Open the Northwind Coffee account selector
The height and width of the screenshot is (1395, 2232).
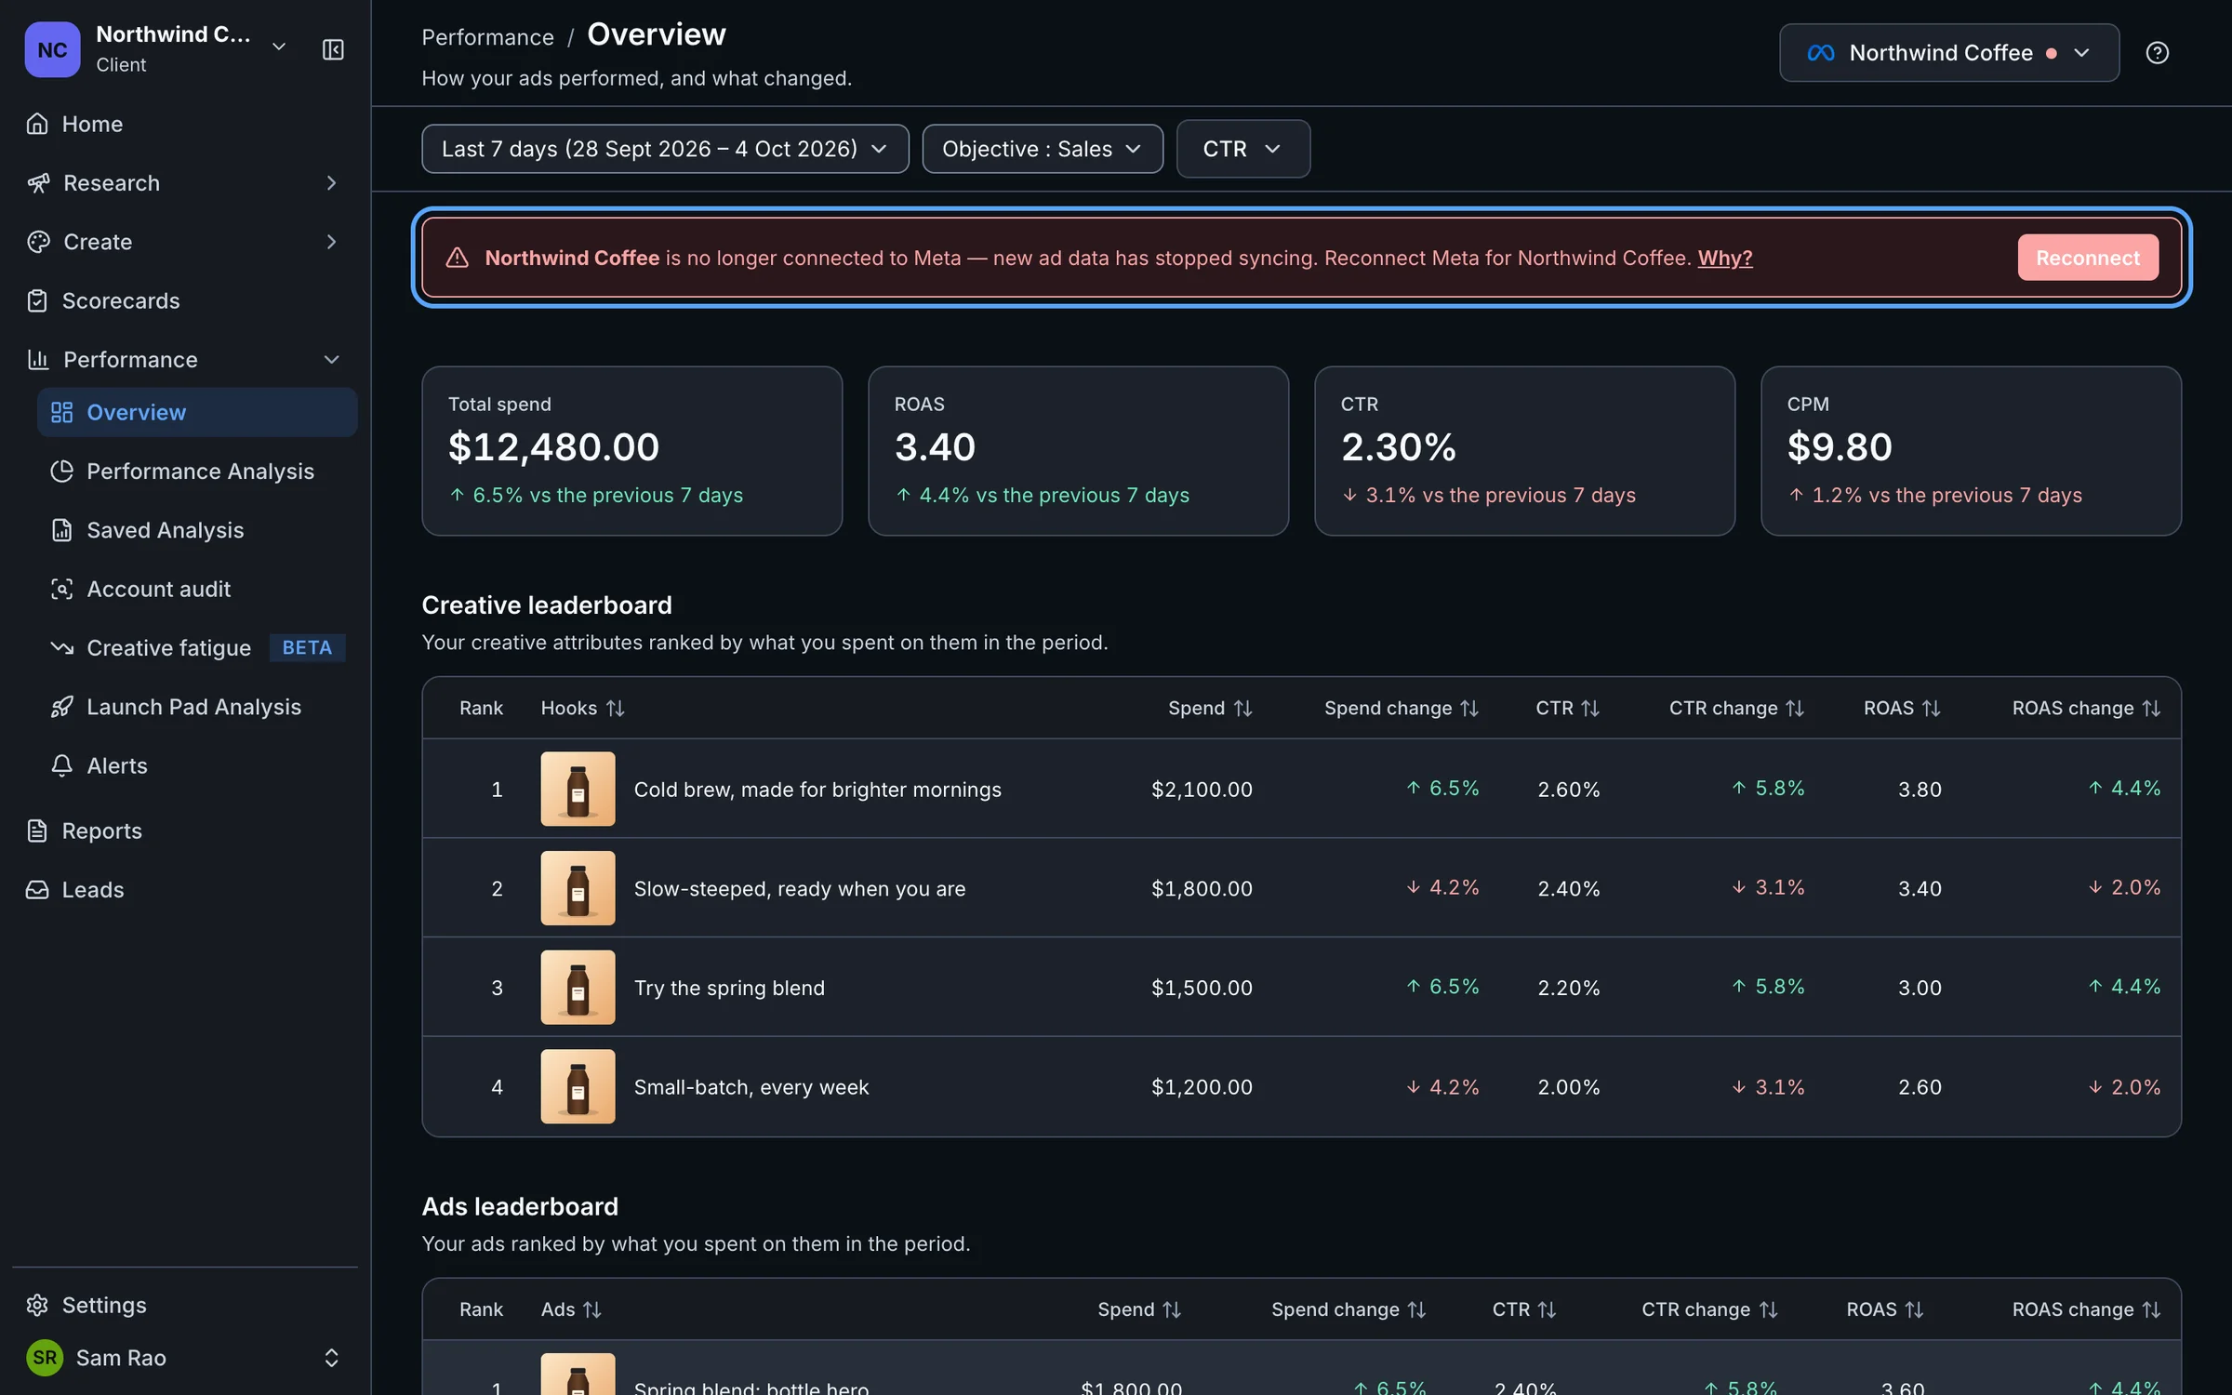1949,53
